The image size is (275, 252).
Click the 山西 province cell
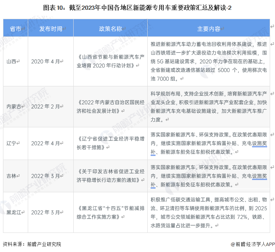(x=12, y=62)
